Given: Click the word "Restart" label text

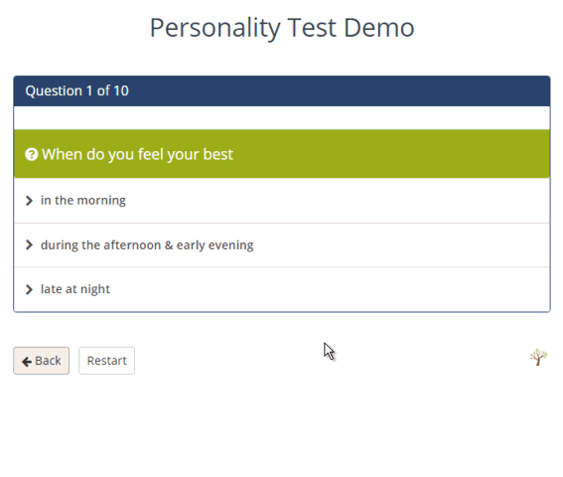Looking at the screenshot, I should [106, 361].
